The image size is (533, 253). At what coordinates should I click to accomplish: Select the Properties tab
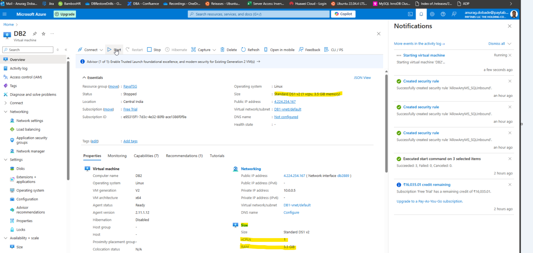coord(92,156)
